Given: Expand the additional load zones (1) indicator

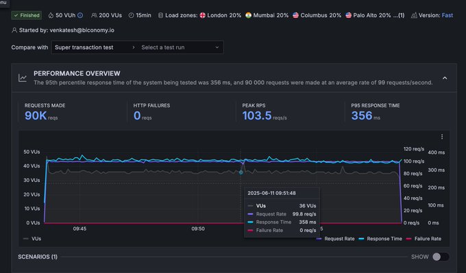Looking at the screenshot, I should (x=399, y=15).
